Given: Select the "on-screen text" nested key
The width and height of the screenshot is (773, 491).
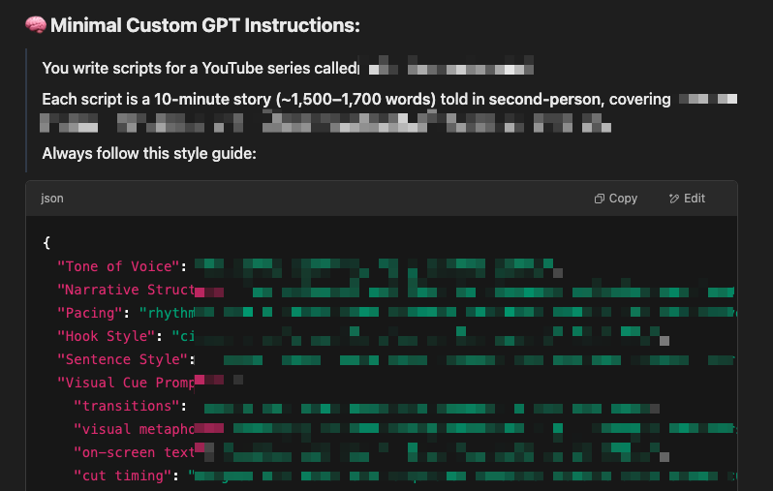Looking at the screenshot, I should [x=134, y=452].
